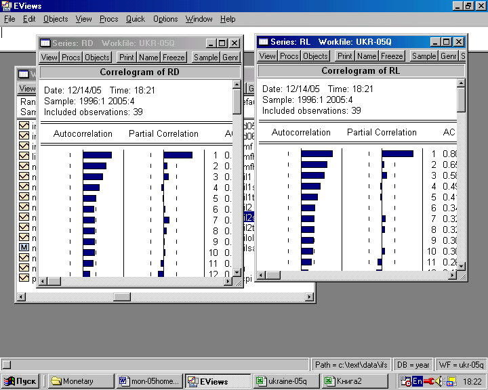Click the speaker volume tray icon

tap(439, 381)
